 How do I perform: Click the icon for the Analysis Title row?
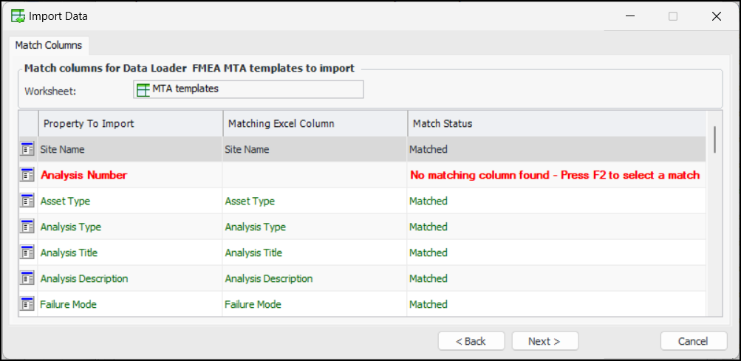[x=27, y=252]
